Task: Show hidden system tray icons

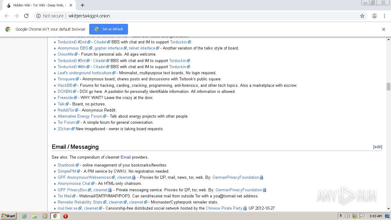Action: [x=341, y=216]
